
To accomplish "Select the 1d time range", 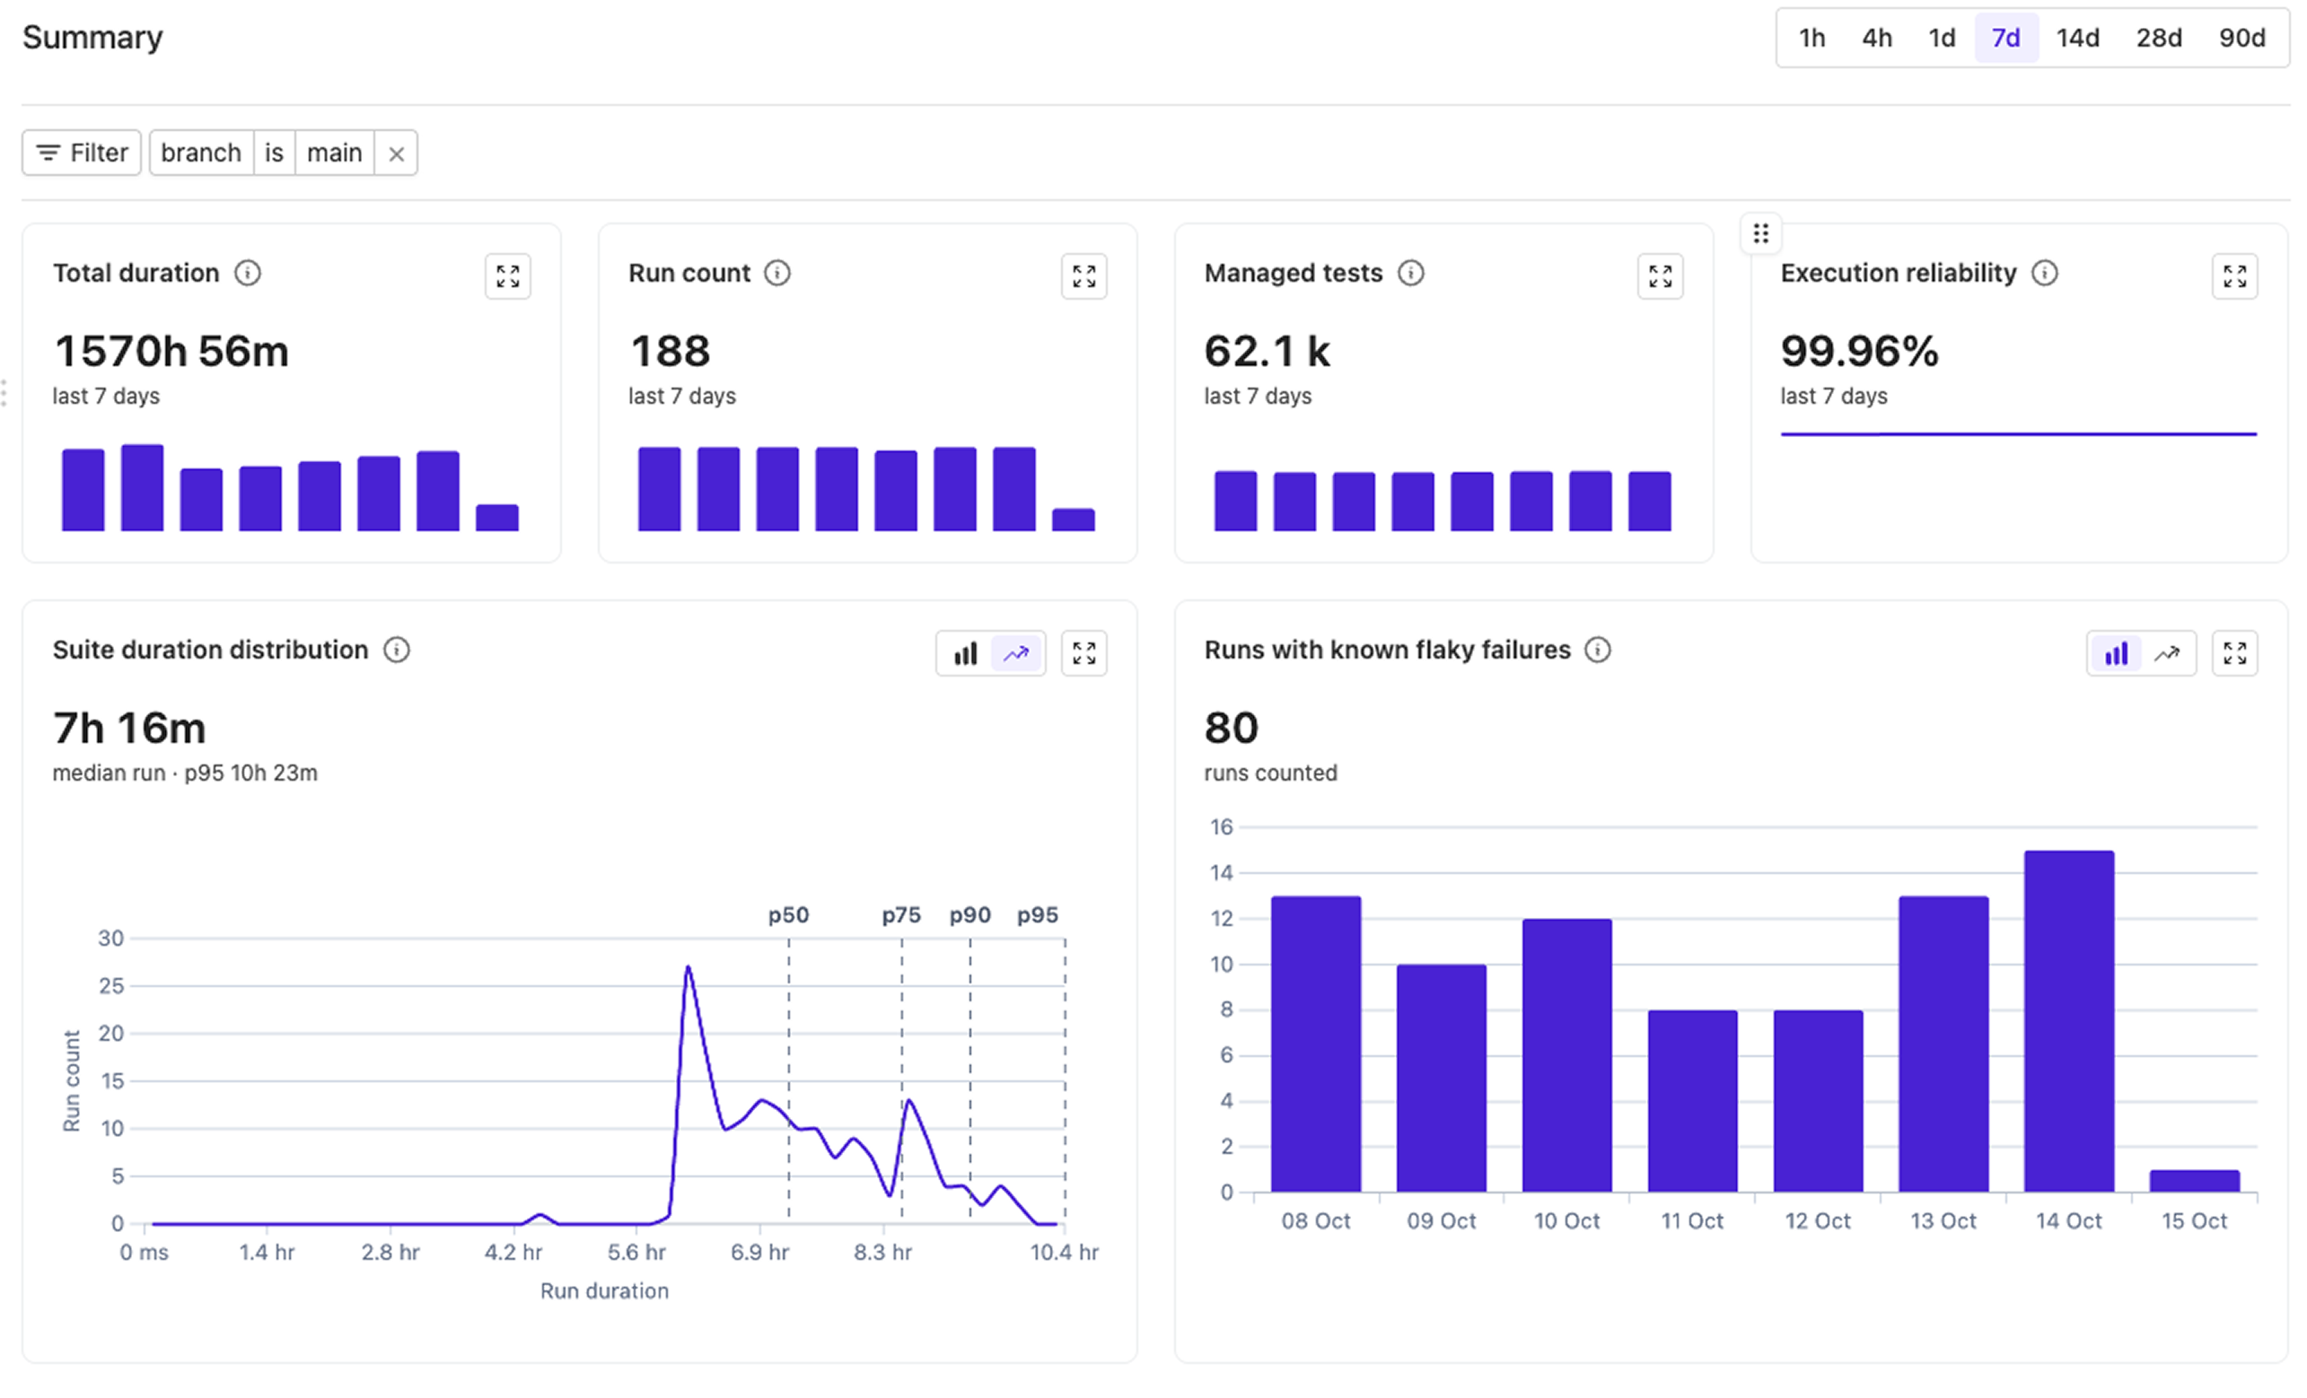I will click(1941, 39).
